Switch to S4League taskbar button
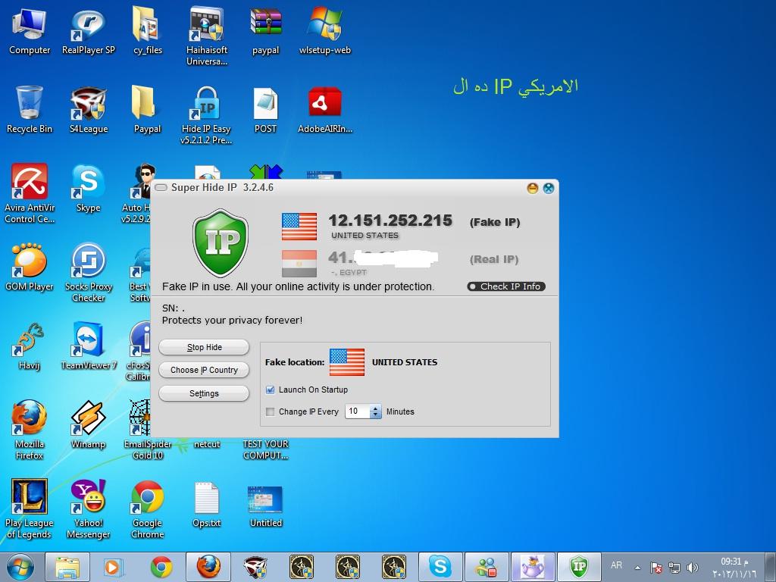 (x=255, y=567)
